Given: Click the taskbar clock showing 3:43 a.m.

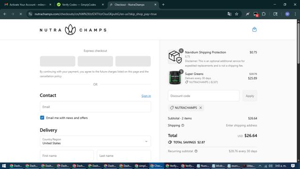Looking at the screenshot, I should pos(280,166).
